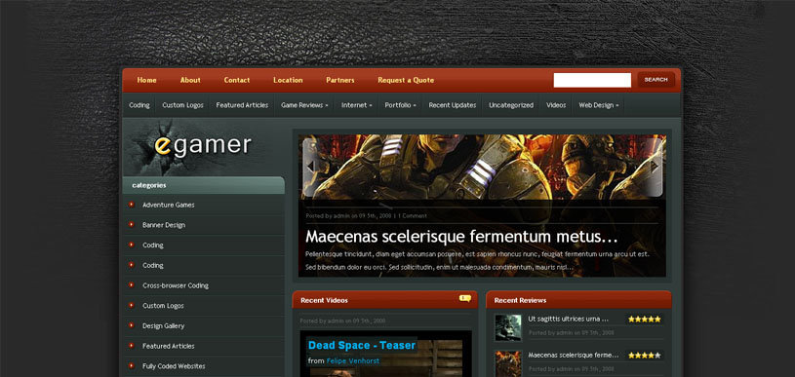Open Custom Logos in category bar
Image resolution: width=795 pixels, height=377 pixels.
tap(182, 105)
